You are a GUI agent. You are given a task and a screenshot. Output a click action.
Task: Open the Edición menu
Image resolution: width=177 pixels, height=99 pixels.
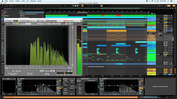point(18,1)
